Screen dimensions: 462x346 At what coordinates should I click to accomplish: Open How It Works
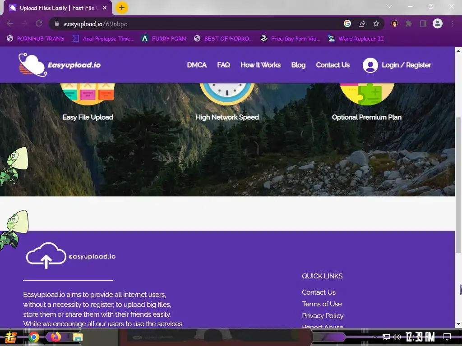click(x=260, y=65)
